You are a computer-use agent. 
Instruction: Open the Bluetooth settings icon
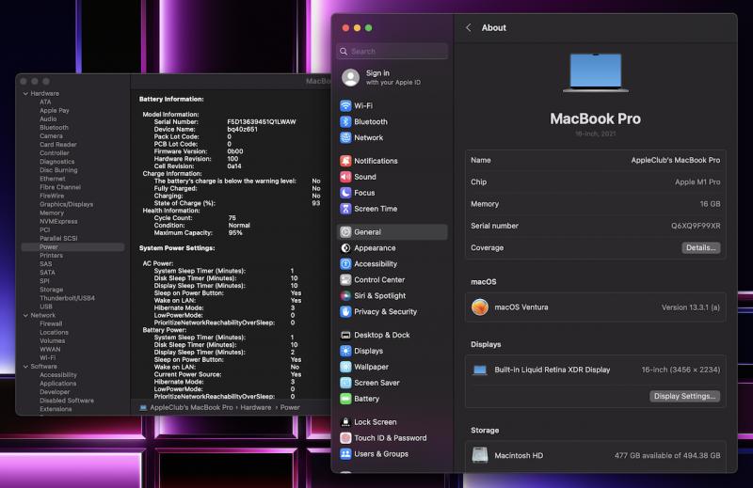pyautogui.click(x=345, y=121)
